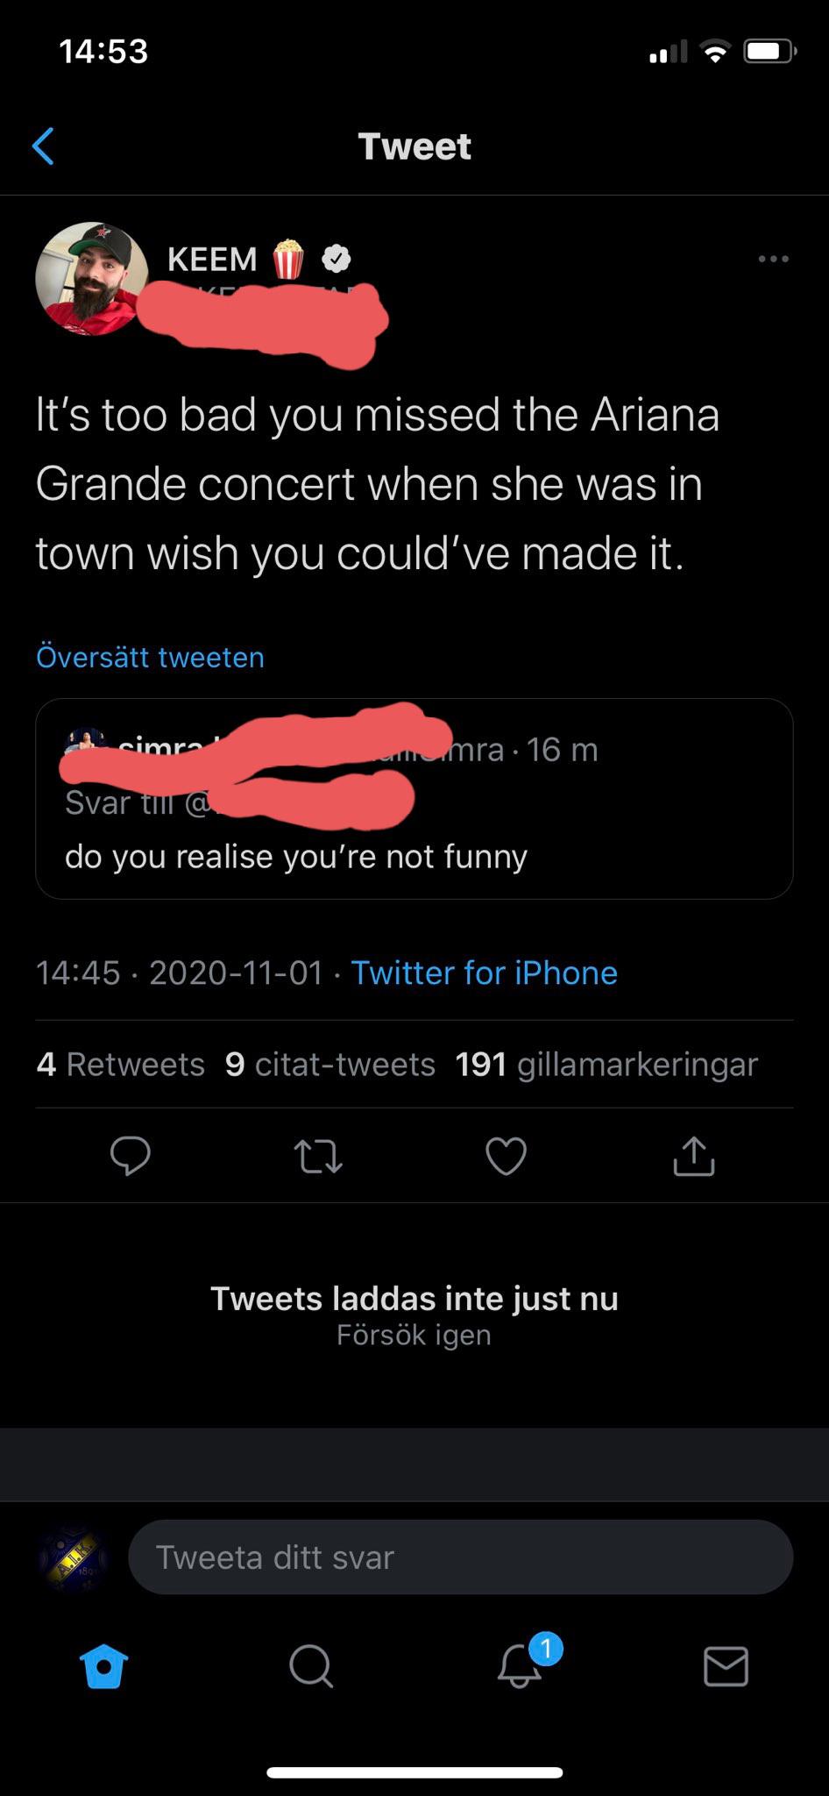Open the Notifications bell tab
This screenshot has width=829, height=1796.
(520, 1665)
